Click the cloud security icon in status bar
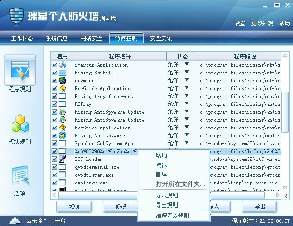Screen dimensions: 293x226 [15, 220]
